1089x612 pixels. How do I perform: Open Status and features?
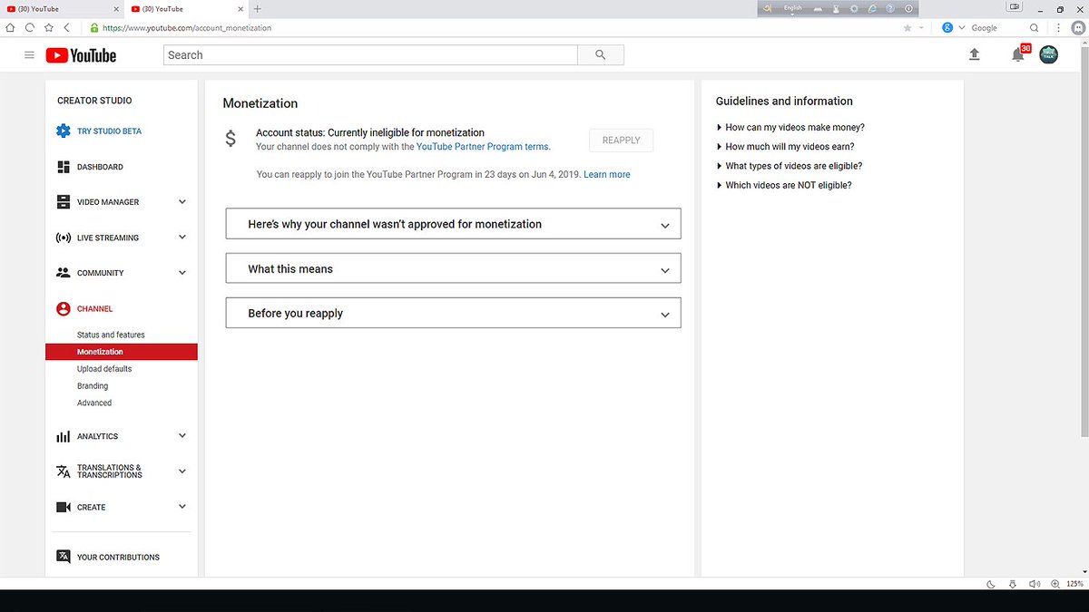click(111, 335)
